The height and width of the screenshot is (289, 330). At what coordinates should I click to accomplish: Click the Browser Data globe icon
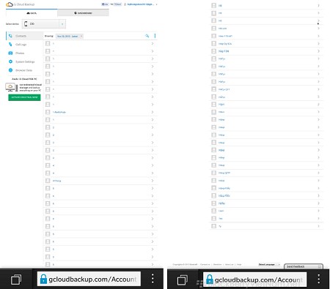(x=10, y=70)
